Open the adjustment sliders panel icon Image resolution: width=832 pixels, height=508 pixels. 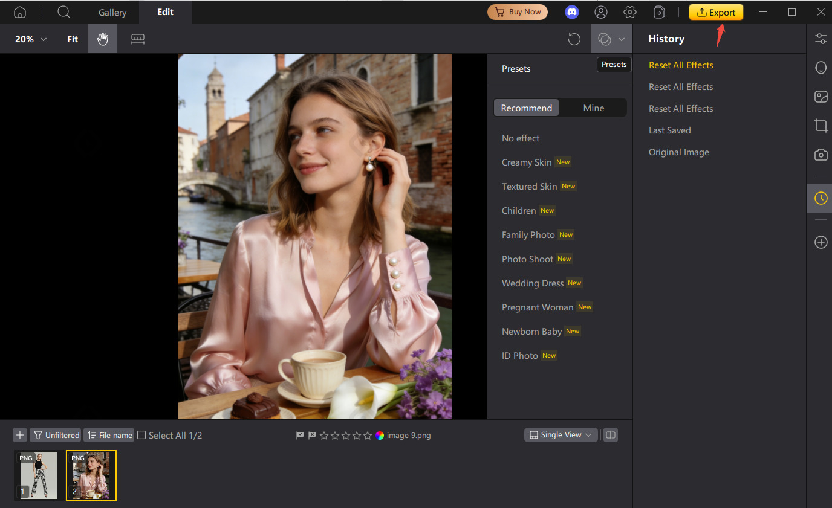coord(821,39)
